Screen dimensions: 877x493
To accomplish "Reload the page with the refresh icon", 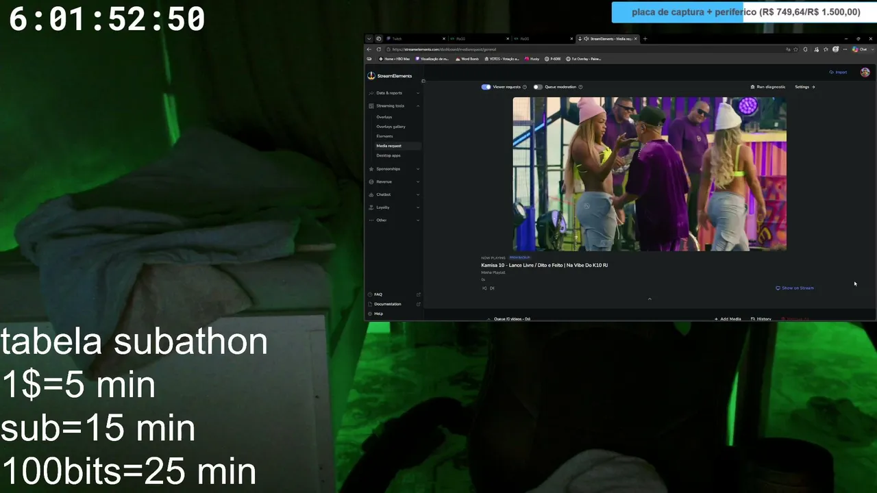I will [x=380, y=49].
